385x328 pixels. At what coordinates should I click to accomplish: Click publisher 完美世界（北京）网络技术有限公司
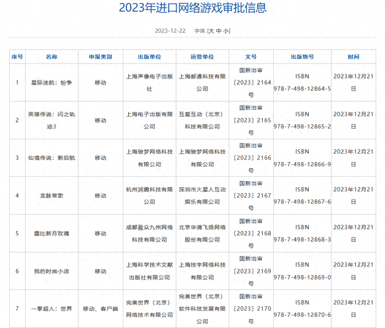(x=149, y=309)
